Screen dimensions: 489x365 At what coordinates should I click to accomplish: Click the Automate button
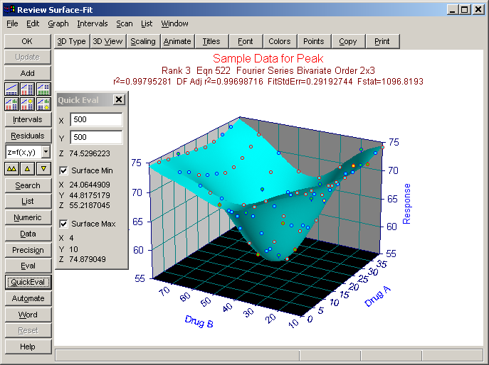[28, 298]
